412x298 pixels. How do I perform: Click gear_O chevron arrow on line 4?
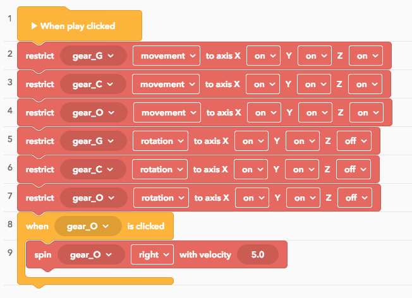click(111, 112)
